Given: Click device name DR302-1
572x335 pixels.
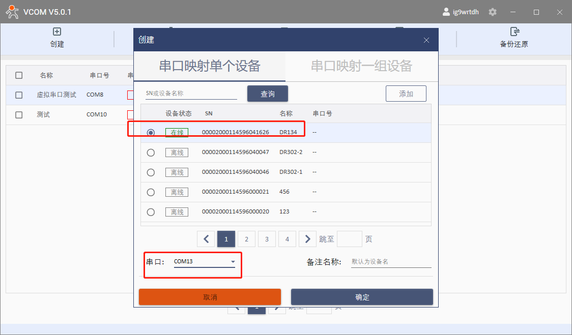Looking at the screenshot, I should pyautogui.click(x=291, y=172).
